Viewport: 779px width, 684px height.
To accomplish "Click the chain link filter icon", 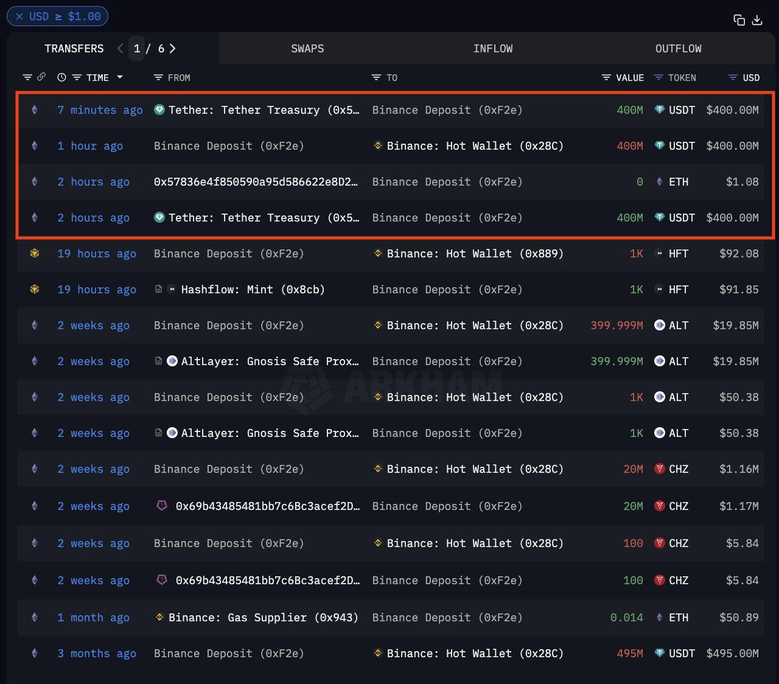I will (x=41, y=77).
